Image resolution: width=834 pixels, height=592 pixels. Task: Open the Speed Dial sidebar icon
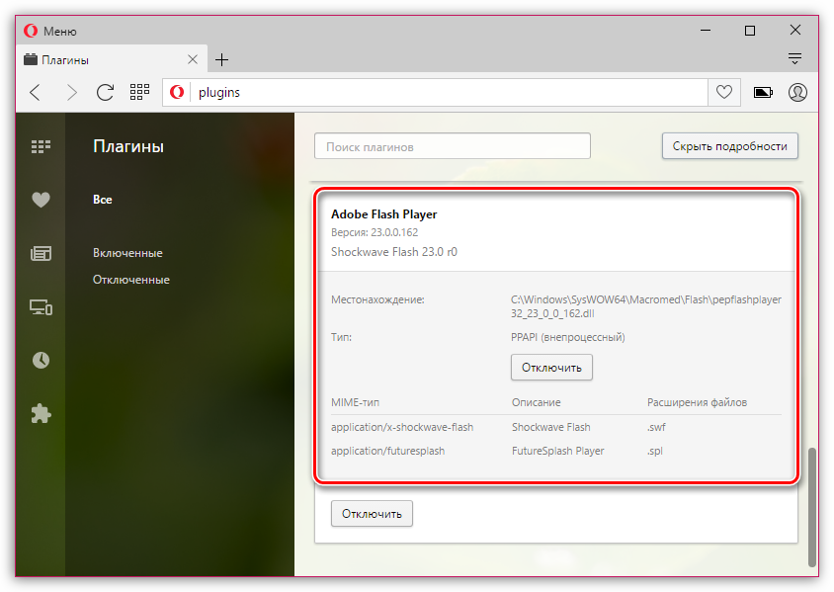41,146
